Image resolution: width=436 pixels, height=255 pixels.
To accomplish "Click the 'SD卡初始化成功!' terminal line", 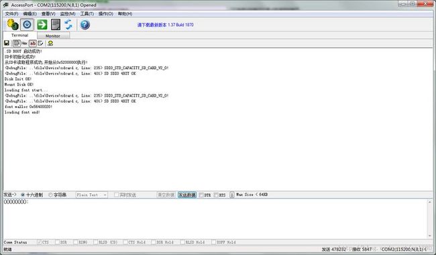I will pos(20,57).
